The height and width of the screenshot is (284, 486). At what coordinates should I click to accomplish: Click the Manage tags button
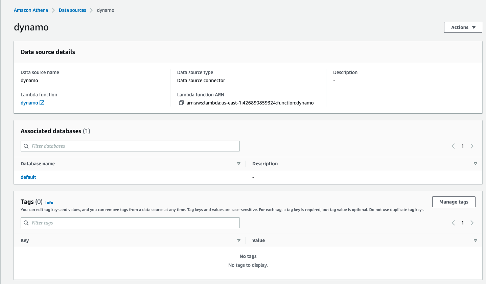pyautogui.click(x=454, y=202)
